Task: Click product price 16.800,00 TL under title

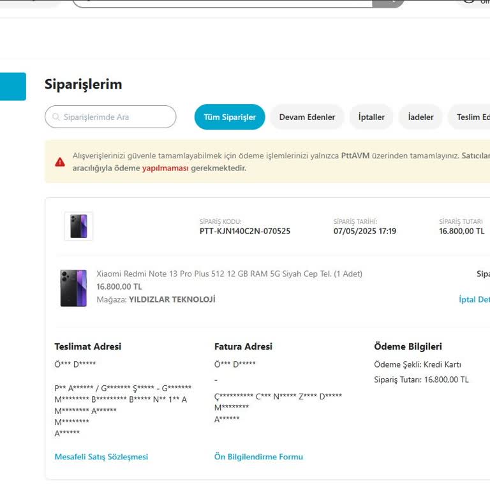Action: (119, 286)
